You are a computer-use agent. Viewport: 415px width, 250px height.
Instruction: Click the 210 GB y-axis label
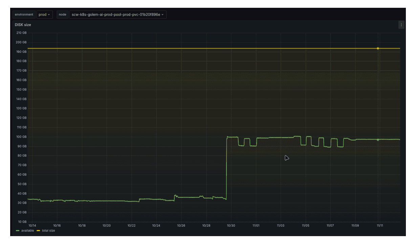pyautogui.click(x=21, y=33)
